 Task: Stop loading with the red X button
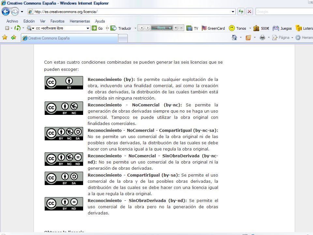249,12
